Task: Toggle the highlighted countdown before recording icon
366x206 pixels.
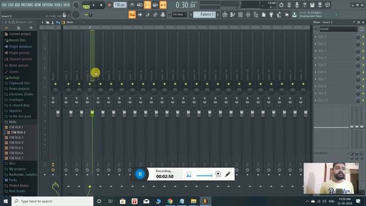Action: click(148, 5)
